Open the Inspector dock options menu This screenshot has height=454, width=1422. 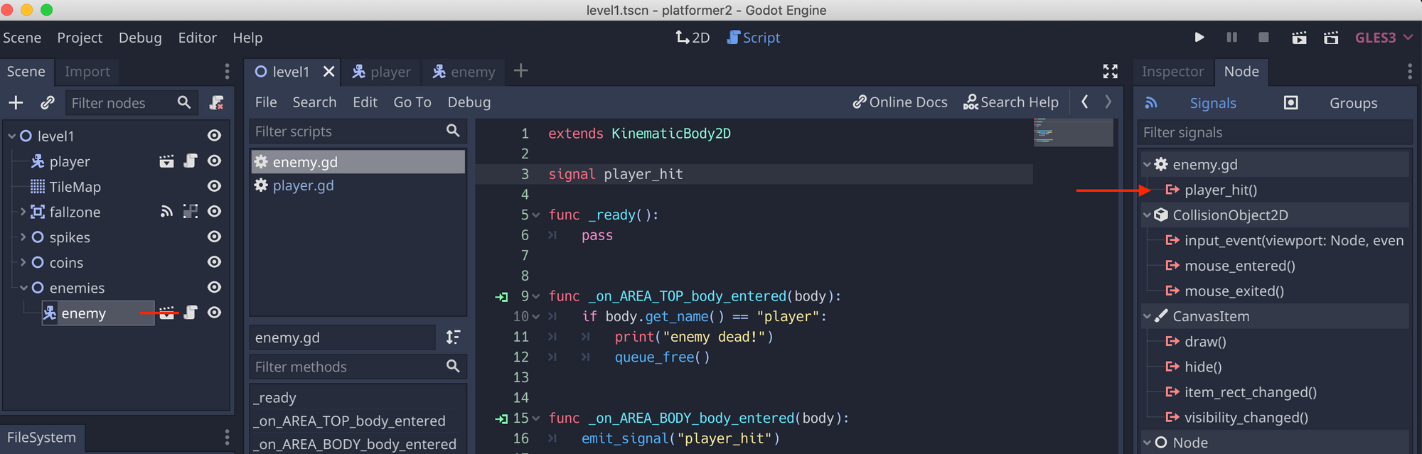tap(1410, 71)
